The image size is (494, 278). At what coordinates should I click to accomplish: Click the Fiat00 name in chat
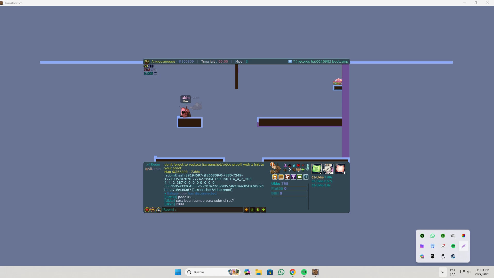click(171, 197)
